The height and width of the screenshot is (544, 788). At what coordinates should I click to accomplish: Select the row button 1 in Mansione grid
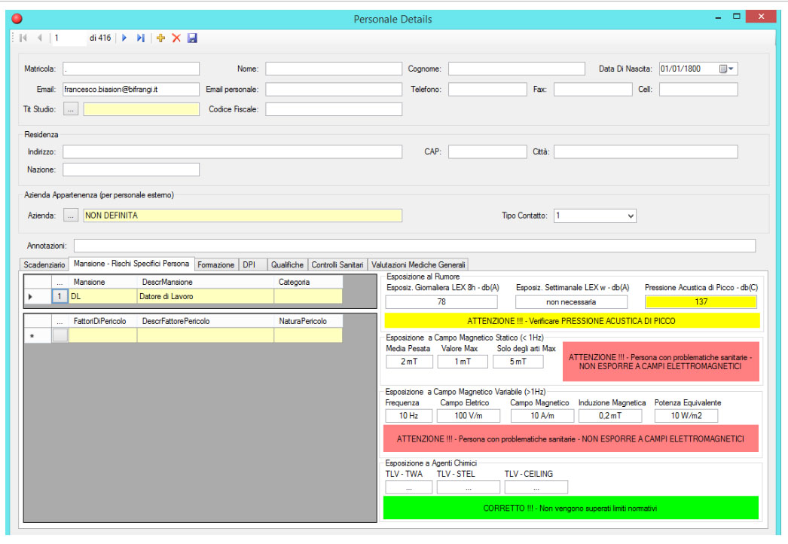60,296
